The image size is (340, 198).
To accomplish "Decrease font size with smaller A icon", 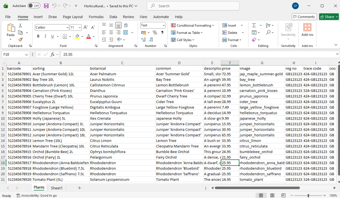I will 93,27.
